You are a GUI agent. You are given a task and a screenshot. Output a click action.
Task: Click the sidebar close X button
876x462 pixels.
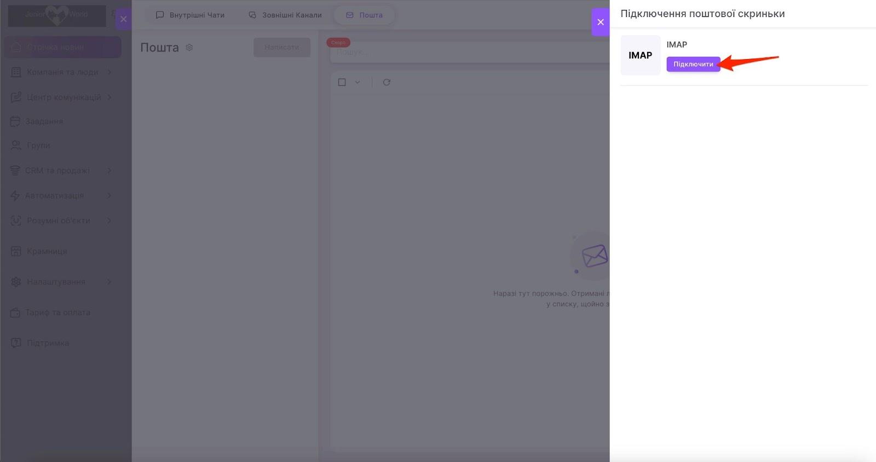click(123, 19)
